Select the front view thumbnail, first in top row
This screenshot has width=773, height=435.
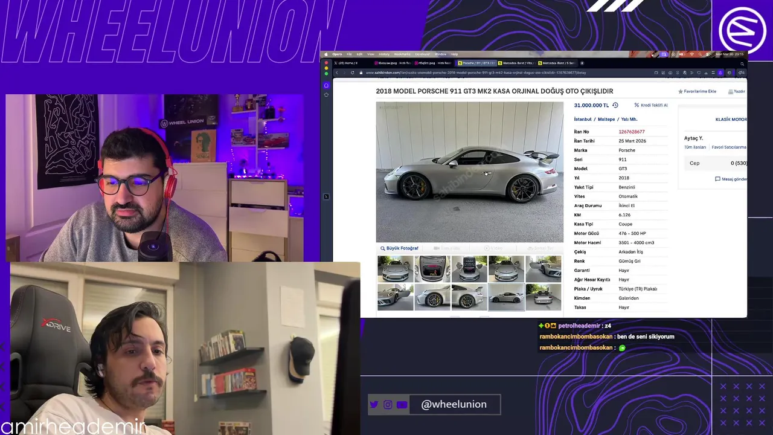(395, 269)
